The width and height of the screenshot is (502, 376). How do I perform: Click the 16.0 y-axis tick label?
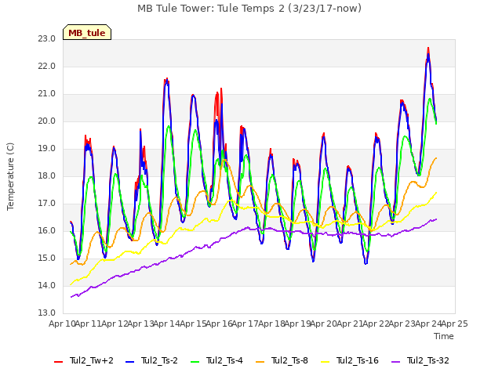pyautogui.click(x=47, y=231)
